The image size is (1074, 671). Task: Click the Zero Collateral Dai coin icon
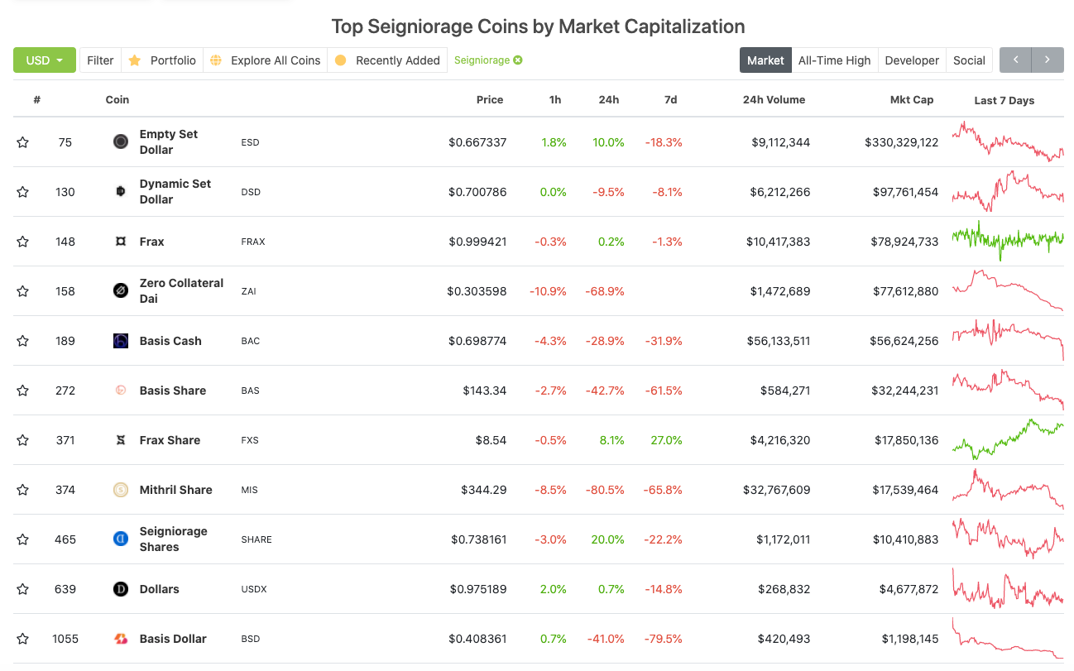click(x=121, y=290)
